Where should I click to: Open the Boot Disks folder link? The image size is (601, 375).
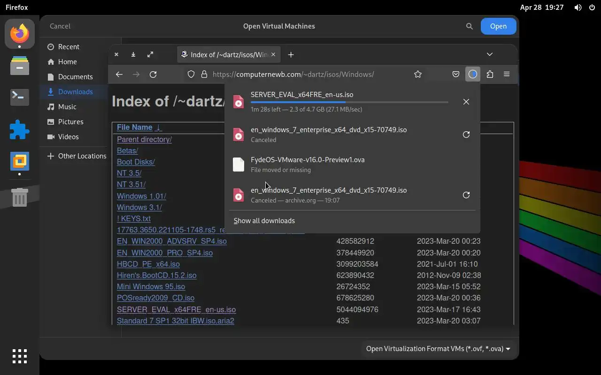(136, 162)
